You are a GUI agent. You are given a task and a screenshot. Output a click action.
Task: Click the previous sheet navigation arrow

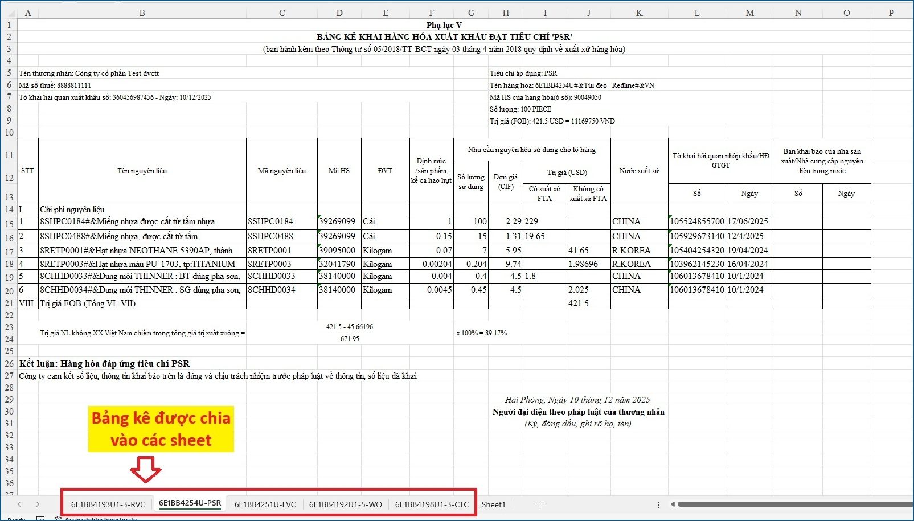(x=19, y=504)
